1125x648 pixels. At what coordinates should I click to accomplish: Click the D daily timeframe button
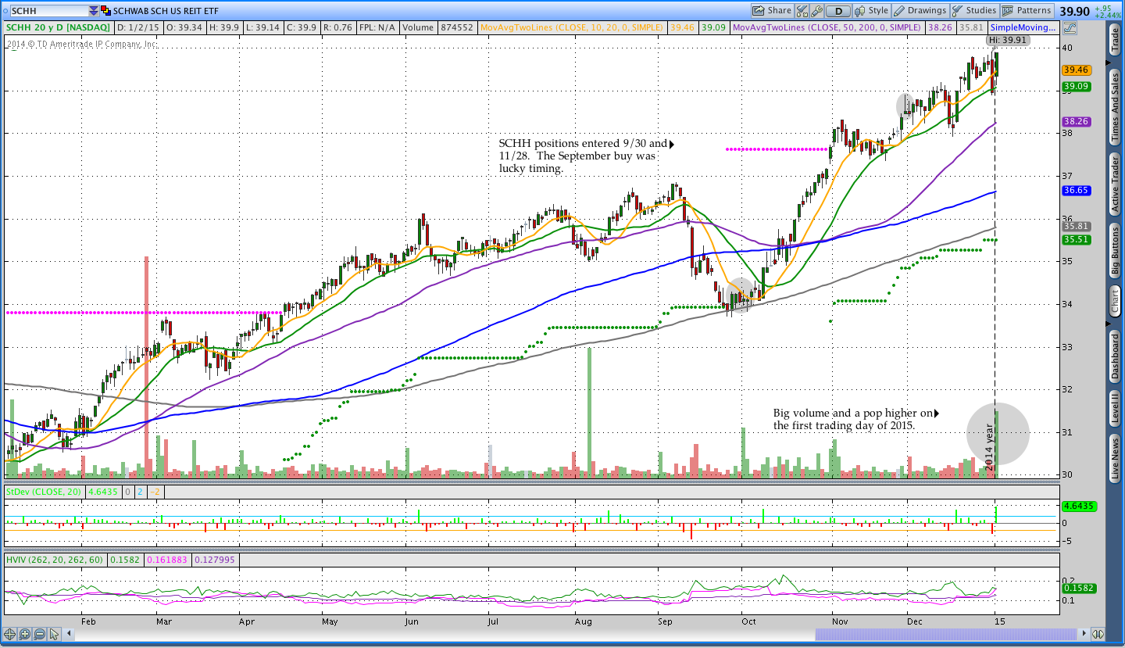(838, 11)
